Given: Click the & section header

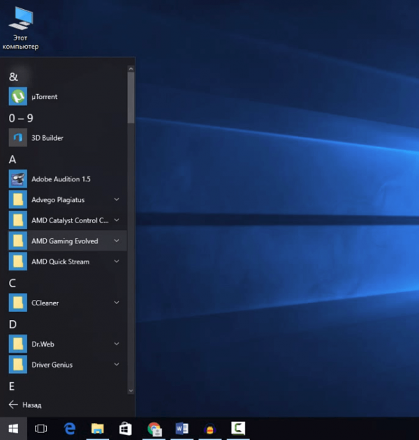Looking at the screenshot, I should click(13, 77).
